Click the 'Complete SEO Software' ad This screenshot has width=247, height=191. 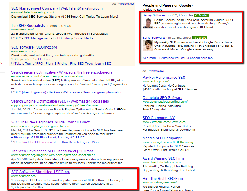[x=162, y=98]
